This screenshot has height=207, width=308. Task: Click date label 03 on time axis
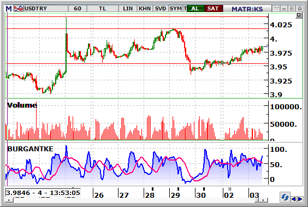(x=254, y=195)
